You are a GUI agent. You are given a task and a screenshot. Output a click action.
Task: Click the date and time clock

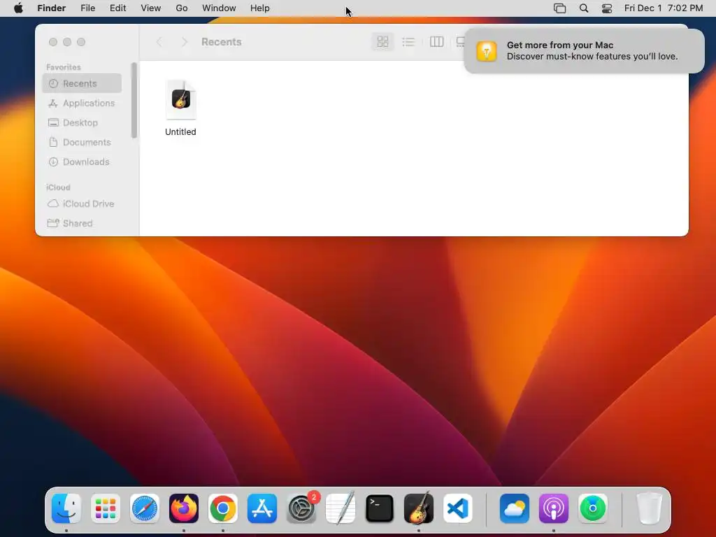click(x=664, y=8)
